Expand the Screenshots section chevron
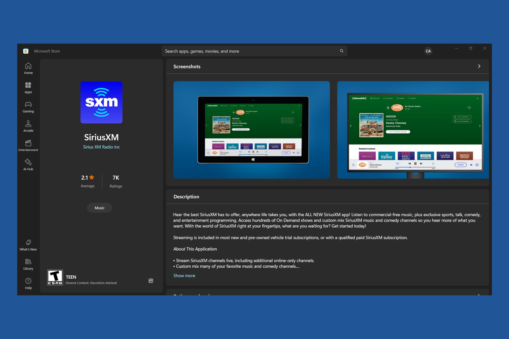The height and width of the screenshot is (339, 509). click(480, 66)
